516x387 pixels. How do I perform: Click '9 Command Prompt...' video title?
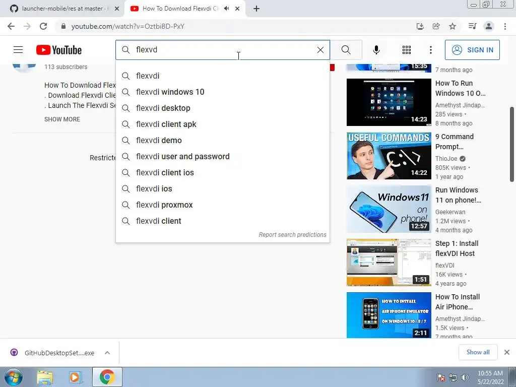point(455,142)
